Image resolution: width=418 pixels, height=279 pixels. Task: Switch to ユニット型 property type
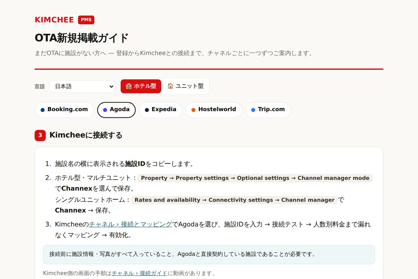pyautogui.click(x=185, y=86)
